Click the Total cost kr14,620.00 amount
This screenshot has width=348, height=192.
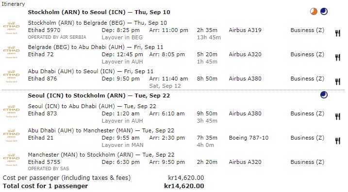(x=184, y=186)
